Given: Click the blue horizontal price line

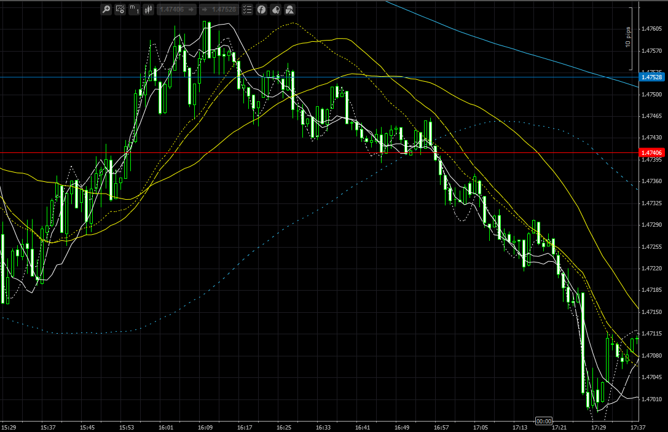Looking at the screenshot, I should [320, 77].
